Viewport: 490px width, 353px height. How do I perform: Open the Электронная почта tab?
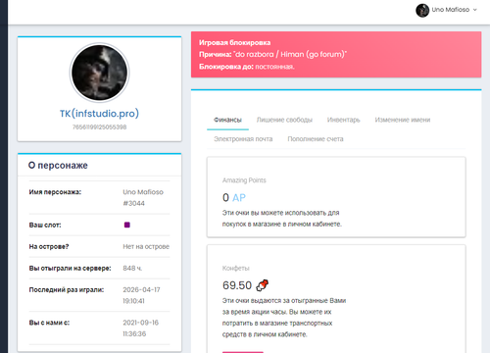point(243,139)
